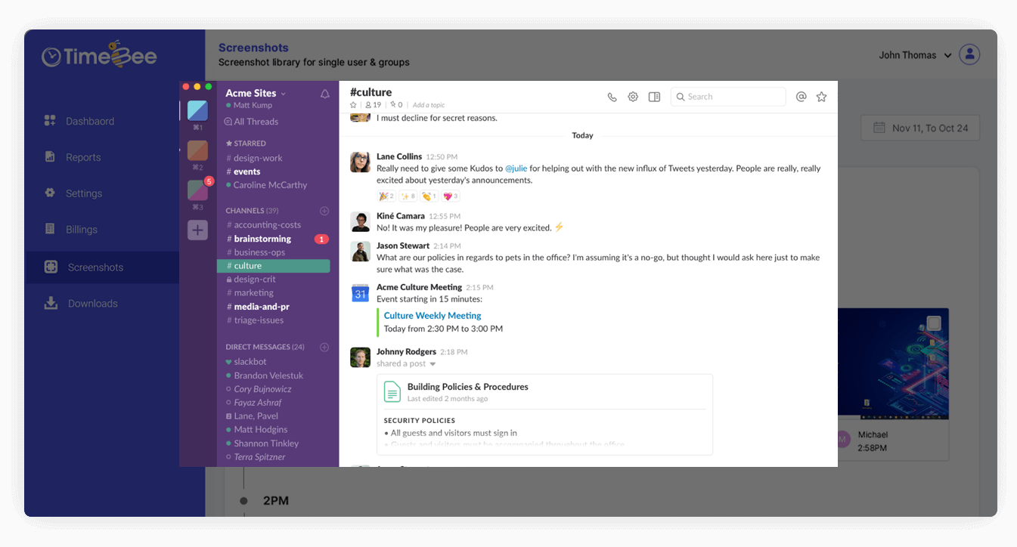Screen dimensions: 1017x547
Task: Open starred items via the star icon
Action: tap(821, 97)
